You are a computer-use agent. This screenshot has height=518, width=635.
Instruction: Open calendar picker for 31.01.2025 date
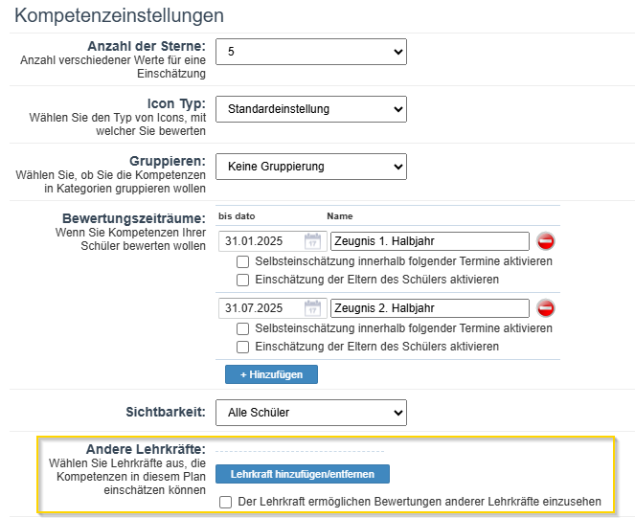(312, 241)
